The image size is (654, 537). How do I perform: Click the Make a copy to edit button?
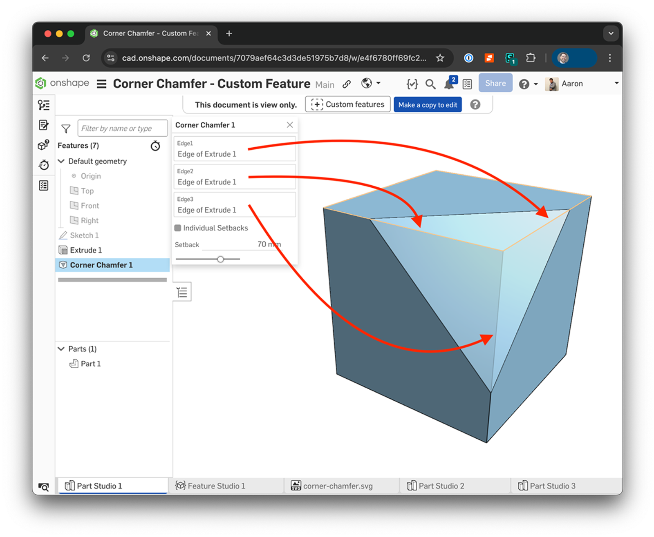(428, 104)
